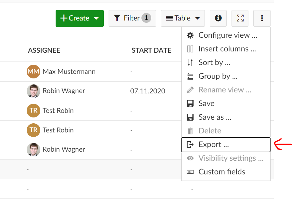Screen dimensions: 292x204
Task: Open the three-dot more options menu
Action: point(262,18)
